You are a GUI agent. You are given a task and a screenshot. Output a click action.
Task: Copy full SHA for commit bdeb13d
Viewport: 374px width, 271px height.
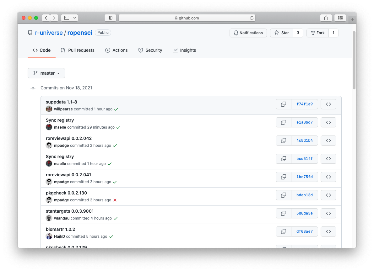point(283,195)
